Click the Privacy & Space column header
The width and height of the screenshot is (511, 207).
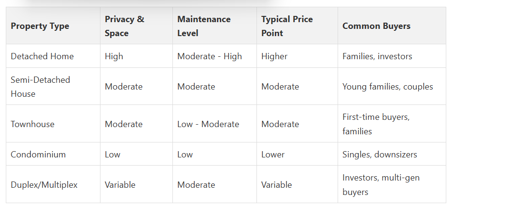(x=124, y=26)
